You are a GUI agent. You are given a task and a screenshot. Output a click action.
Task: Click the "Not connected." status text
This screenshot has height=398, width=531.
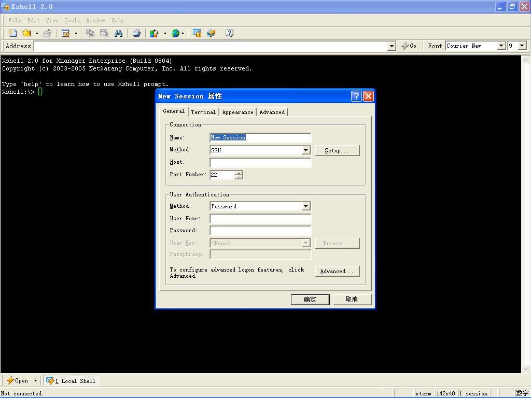(x=22, y=393)
